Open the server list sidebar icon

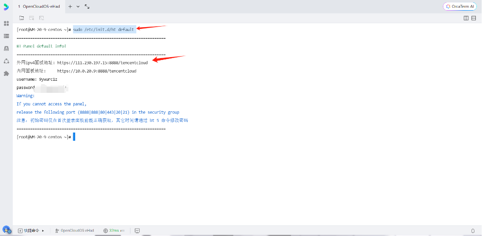(x=6, y=36)
